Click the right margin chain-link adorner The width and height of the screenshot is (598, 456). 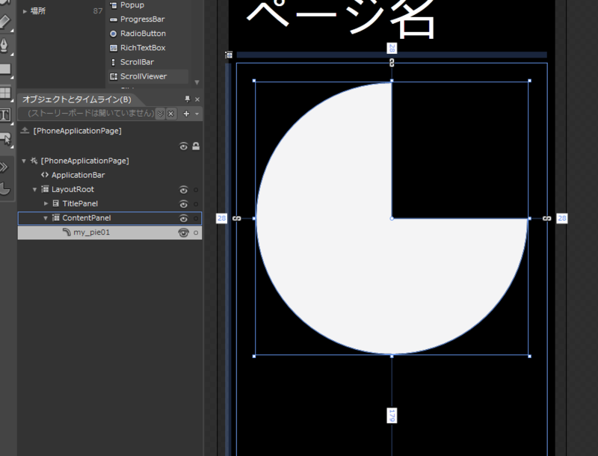(x=547, y=218)
